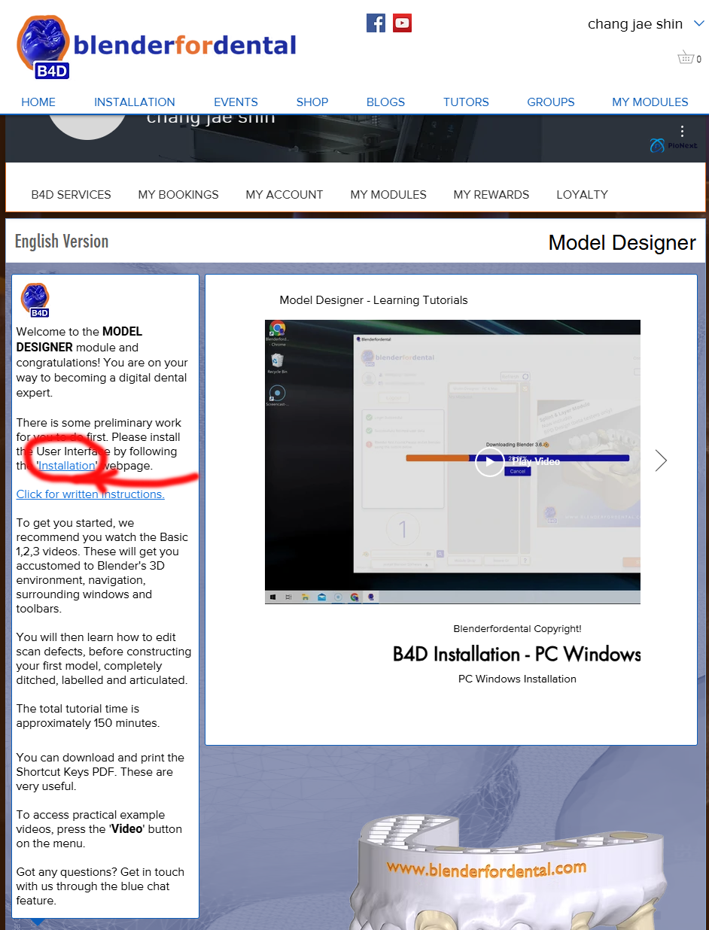
Task: Click the bold 'Video' word in sidebar
Action: pos(126,829)
